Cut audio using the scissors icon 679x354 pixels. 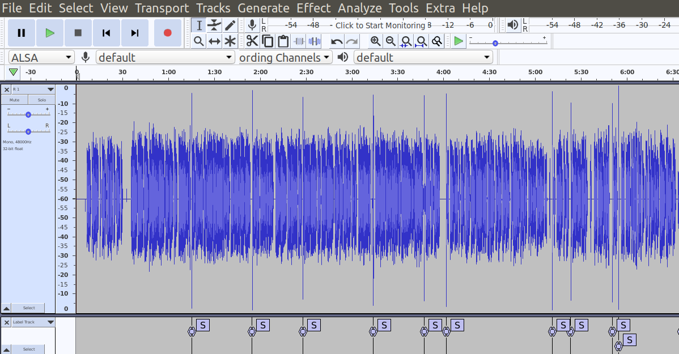[253, 41]
